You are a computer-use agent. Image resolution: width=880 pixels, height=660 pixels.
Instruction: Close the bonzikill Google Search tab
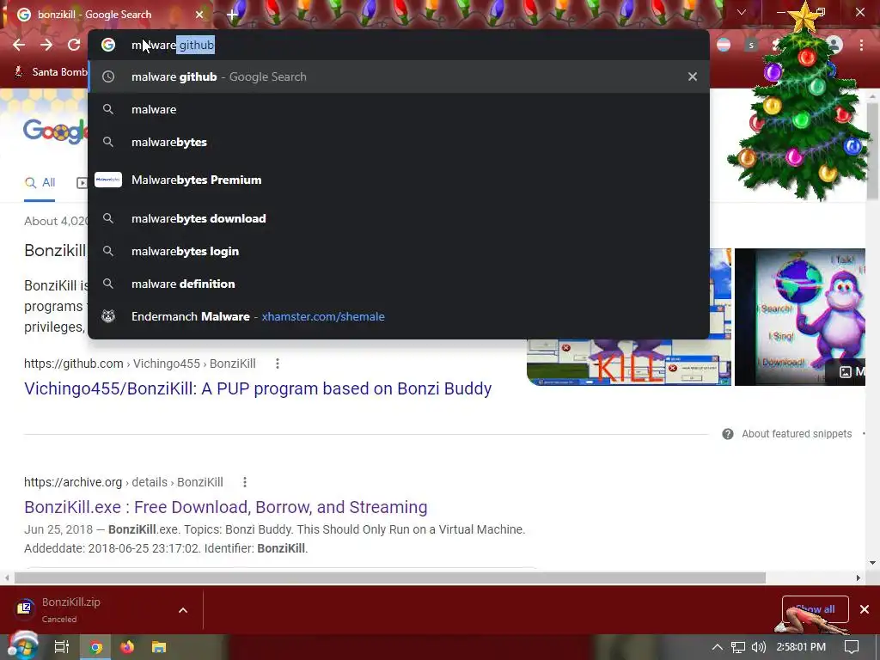[x=199, y=15]
